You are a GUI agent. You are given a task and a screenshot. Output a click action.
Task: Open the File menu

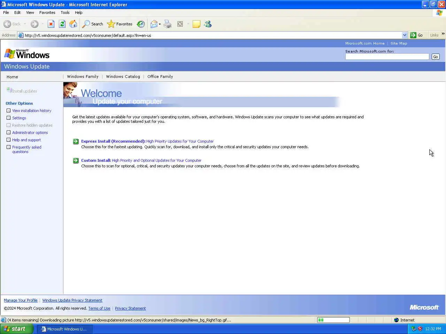tap(6, 13)
